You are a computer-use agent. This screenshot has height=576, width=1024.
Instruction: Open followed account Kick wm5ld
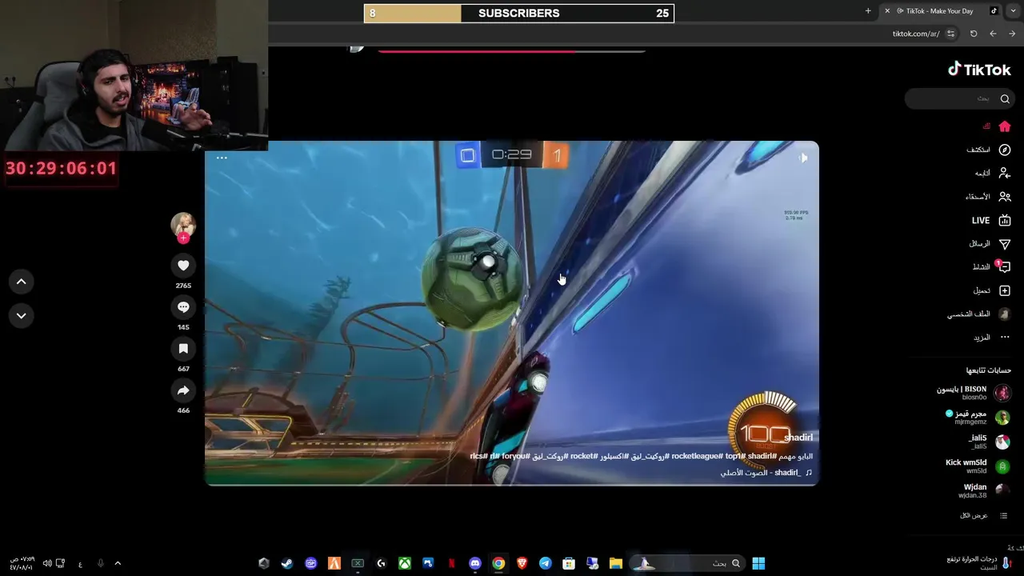click(x=978, y=466)
